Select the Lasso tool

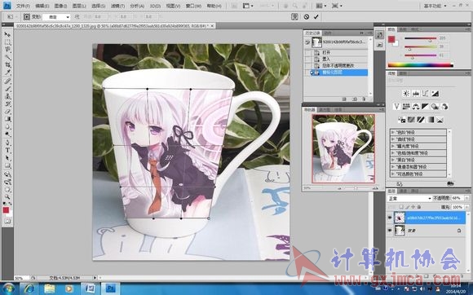tap(7, 50)
